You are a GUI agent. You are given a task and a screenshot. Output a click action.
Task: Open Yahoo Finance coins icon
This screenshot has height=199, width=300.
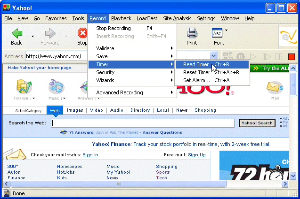pyautogui.click(x=24, y=87)
